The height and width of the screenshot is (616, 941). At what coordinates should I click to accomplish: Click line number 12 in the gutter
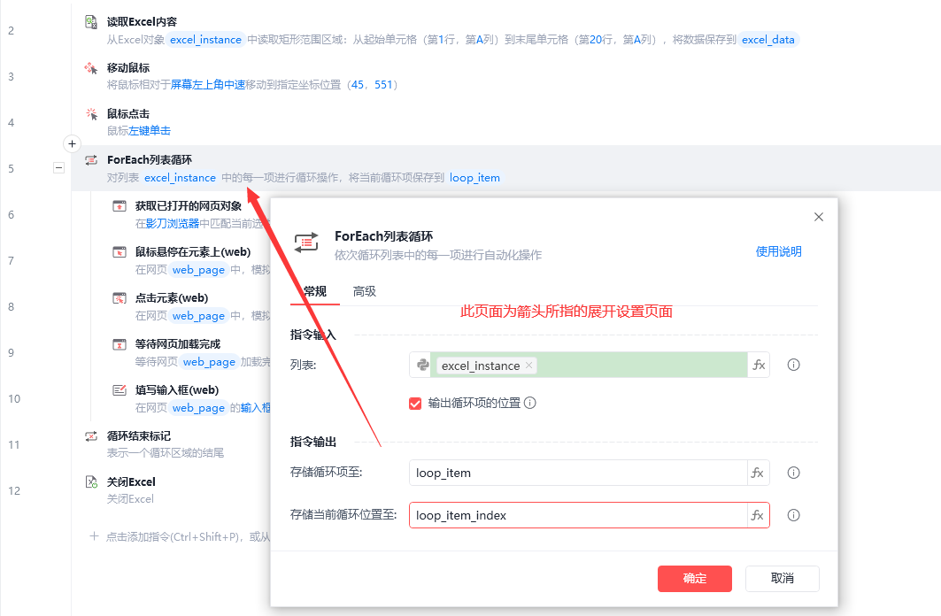tap(14, 490)
